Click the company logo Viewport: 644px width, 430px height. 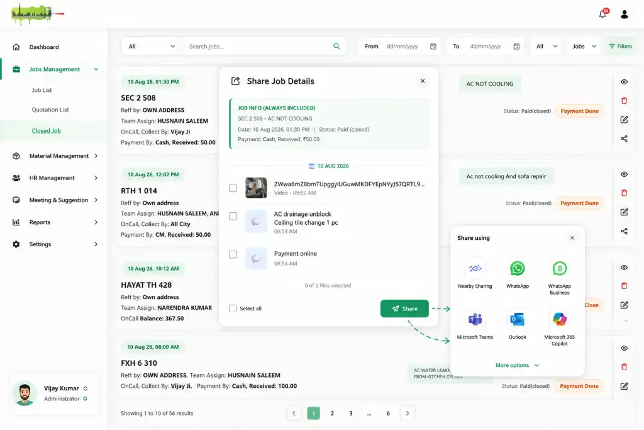point(37,14)
